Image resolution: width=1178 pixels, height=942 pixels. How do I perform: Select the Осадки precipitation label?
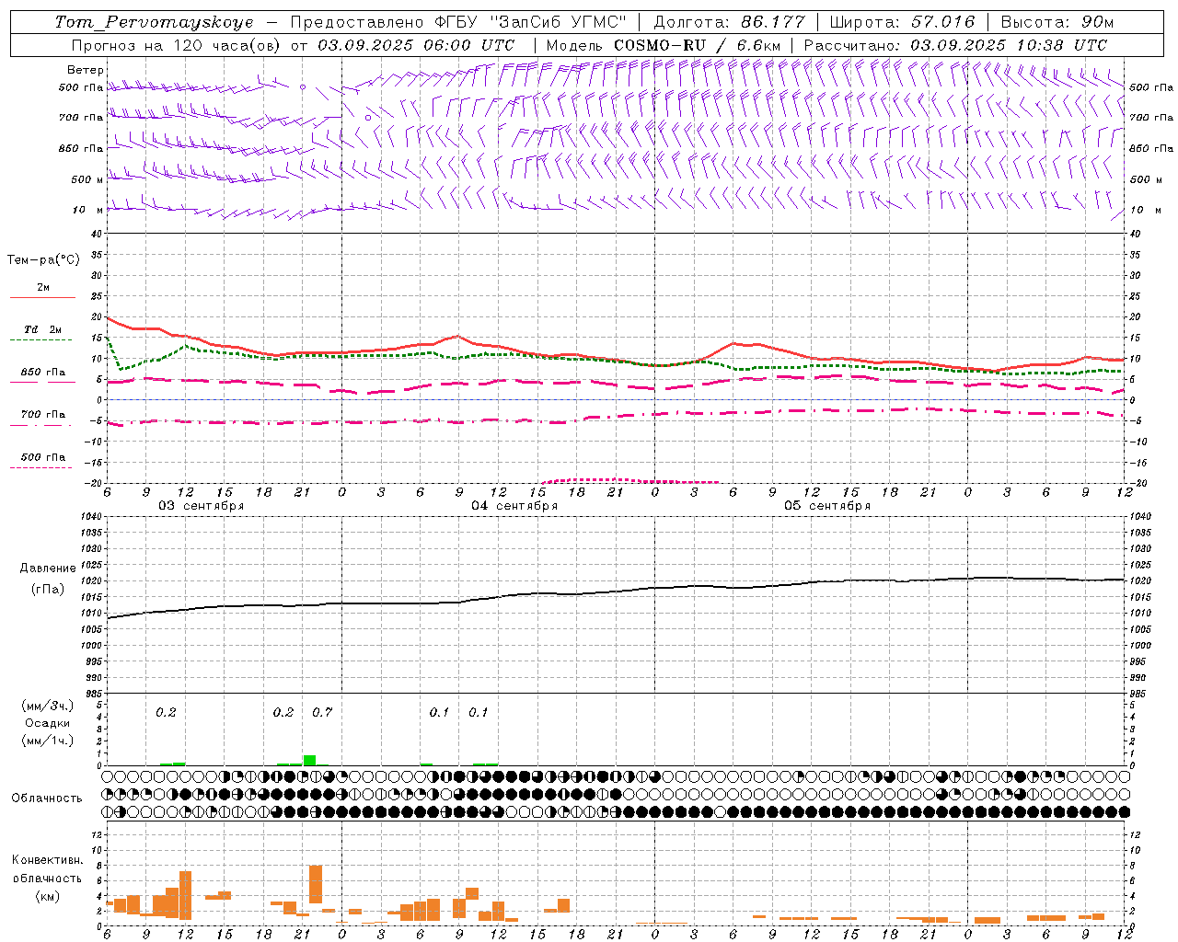point(48,723)
